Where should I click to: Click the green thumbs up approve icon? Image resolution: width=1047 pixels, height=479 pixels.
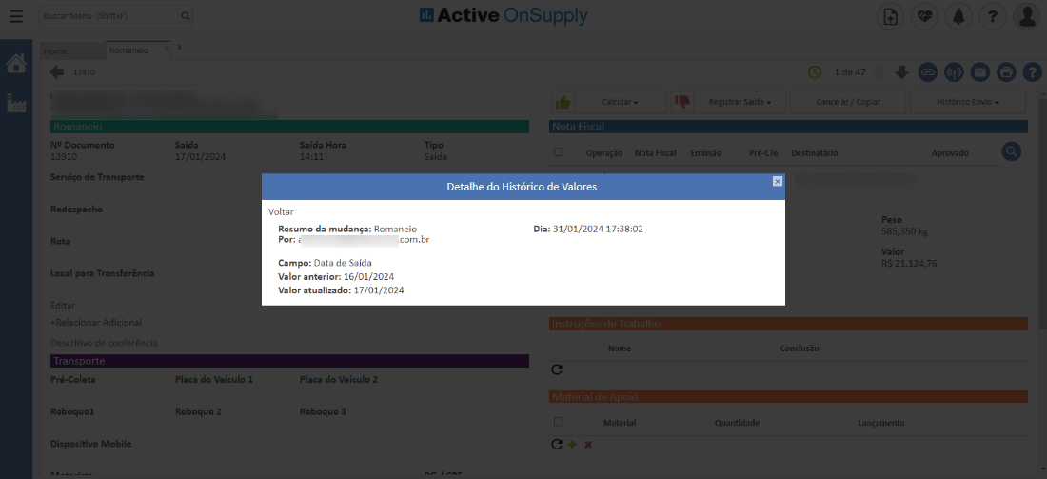563,102
